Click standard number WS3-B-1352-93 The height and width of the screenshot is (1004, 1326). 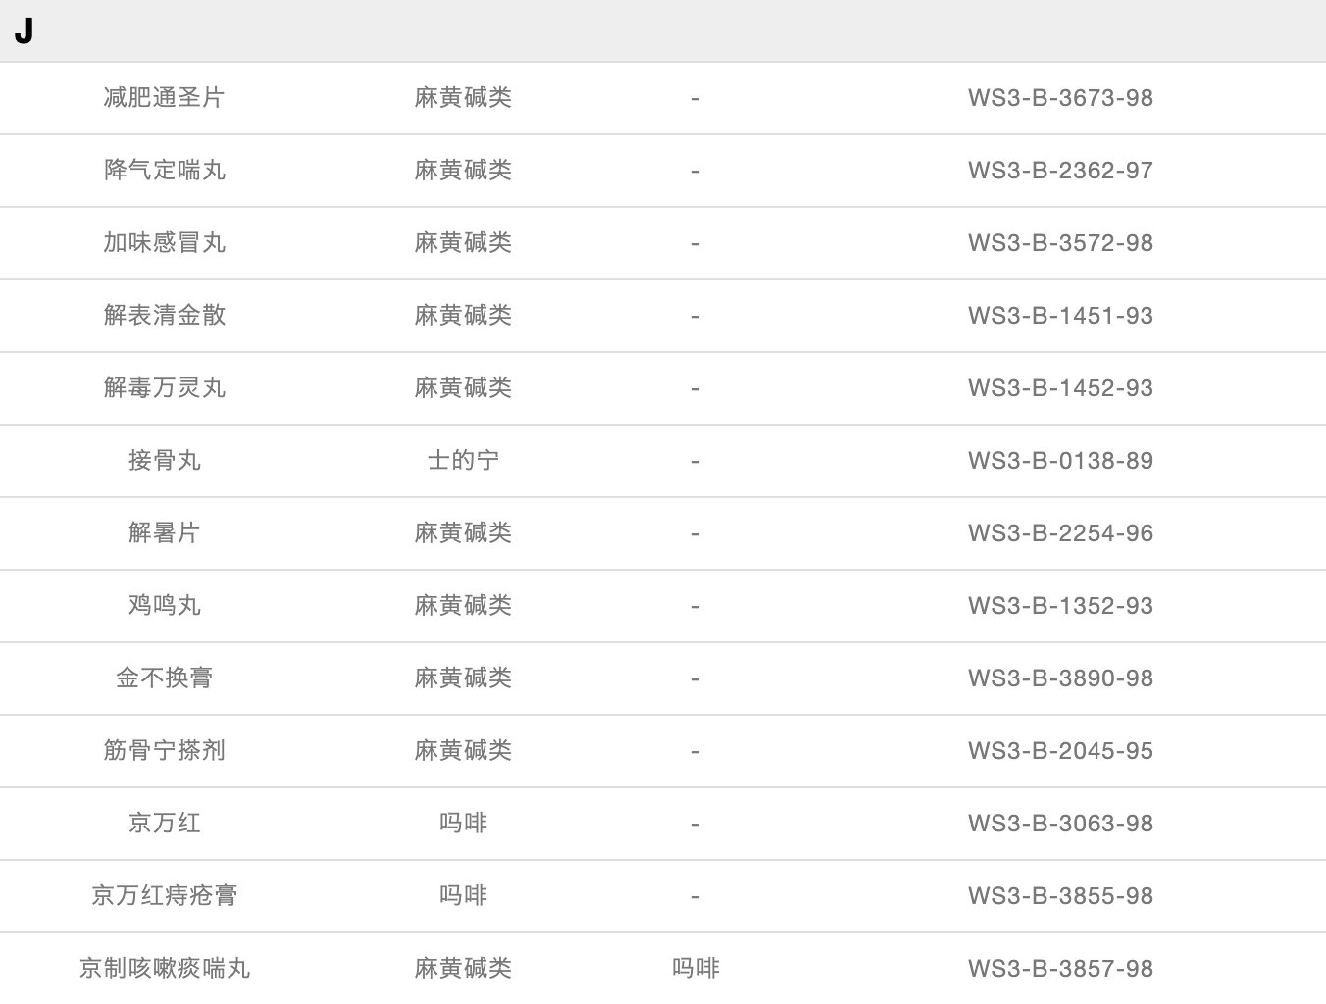(1060, 606)
